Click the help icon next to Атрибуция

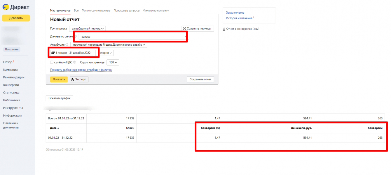tap(67, 45)
